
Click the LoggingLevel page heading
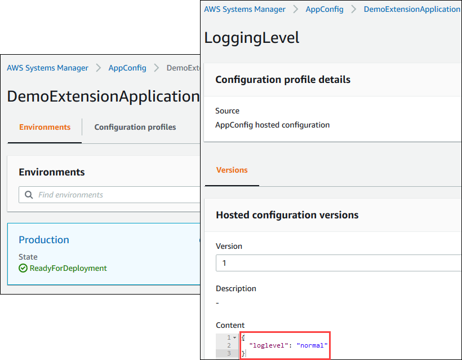tap(252, 38)
